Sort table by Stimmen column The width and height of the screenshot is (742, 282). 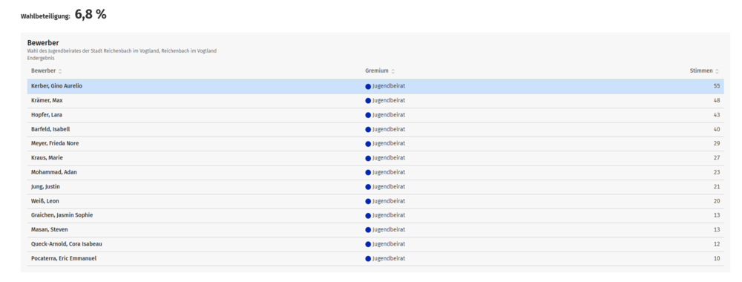pos(717,71)
